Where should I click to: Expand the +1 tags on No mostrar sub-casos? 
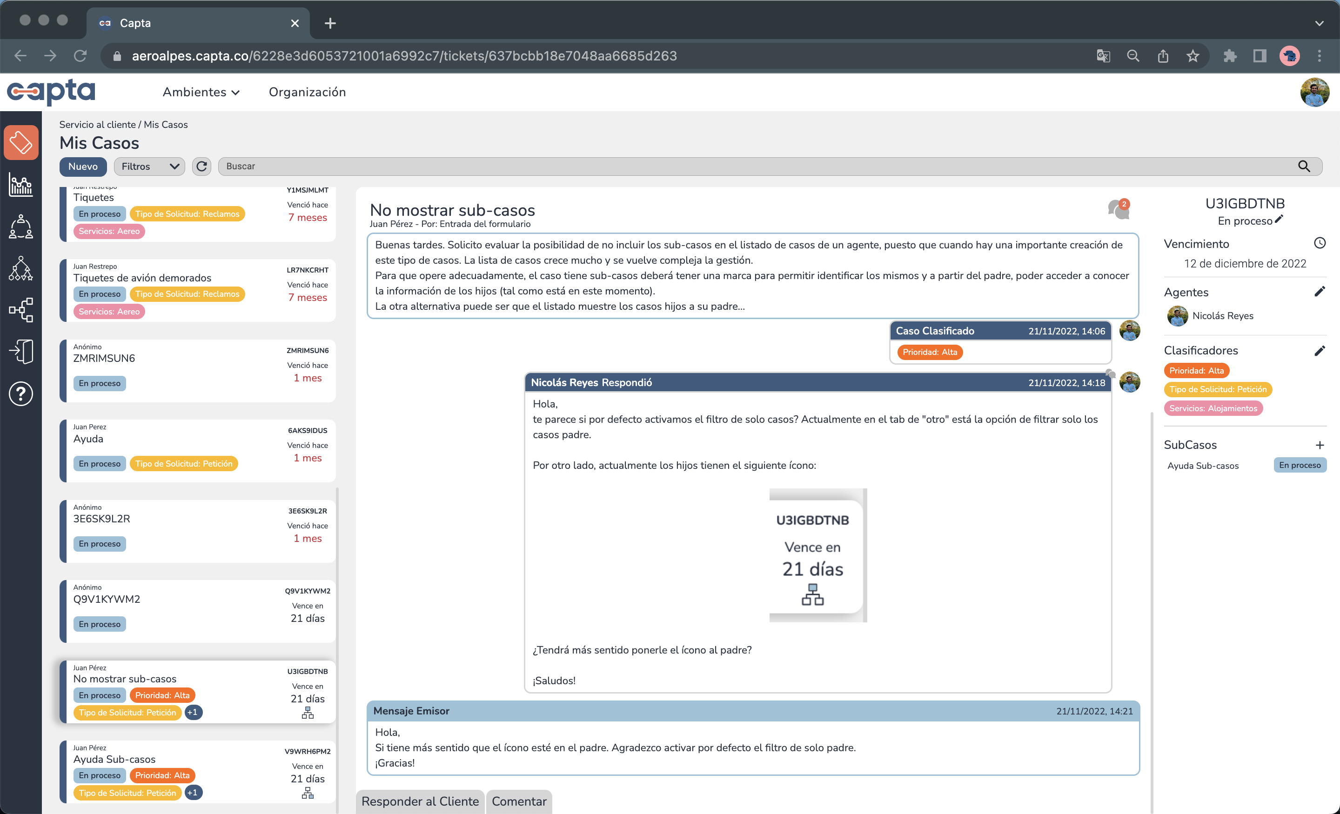click(193, 712)
